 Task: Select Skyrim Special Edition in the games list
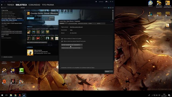coord(12,23)
